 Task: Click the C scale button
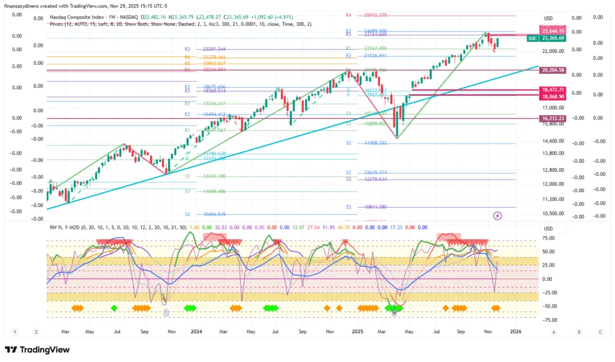600,331
